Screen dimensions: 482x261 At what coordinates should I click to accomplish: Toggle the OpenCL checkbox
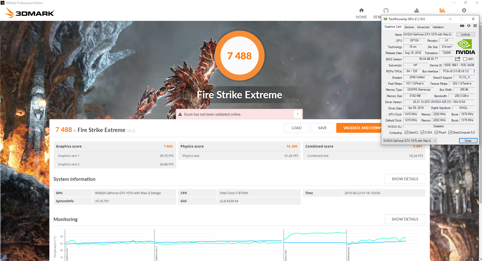pyautogui.click(x=406, y=133)
